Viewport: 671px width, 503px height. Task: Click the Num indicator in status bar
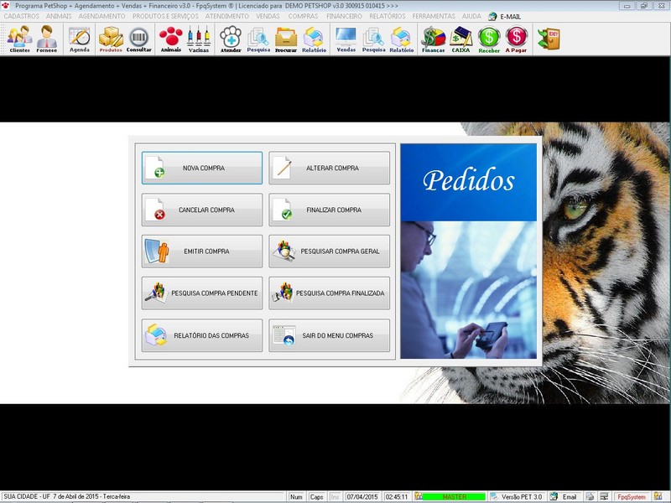pyautogui.click(x=296, y=496)
